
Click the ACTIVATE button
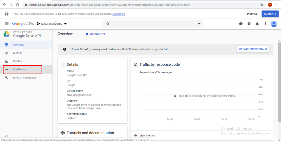click(x=270, y=14)
